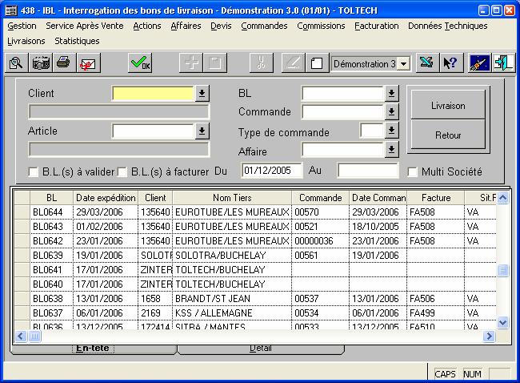Open the Statistiques menu
The width and height of the screenshot is (520, 383).
[x=77, y=41]
